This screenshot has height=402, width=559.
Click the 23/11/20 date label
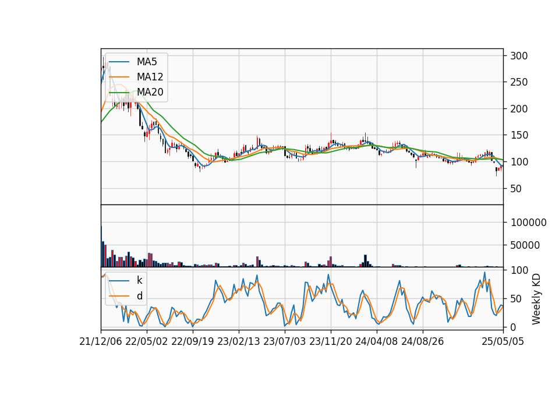331,342
